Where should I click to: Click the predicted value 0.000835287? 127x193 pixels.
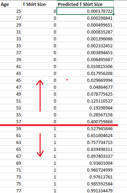85,32
